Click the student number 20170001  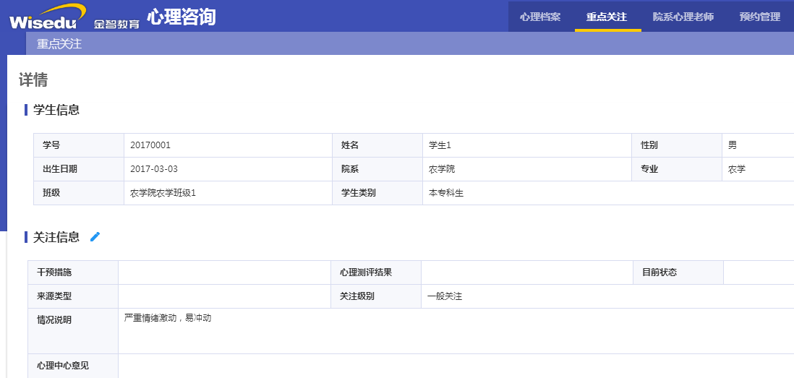pos(150,145)
